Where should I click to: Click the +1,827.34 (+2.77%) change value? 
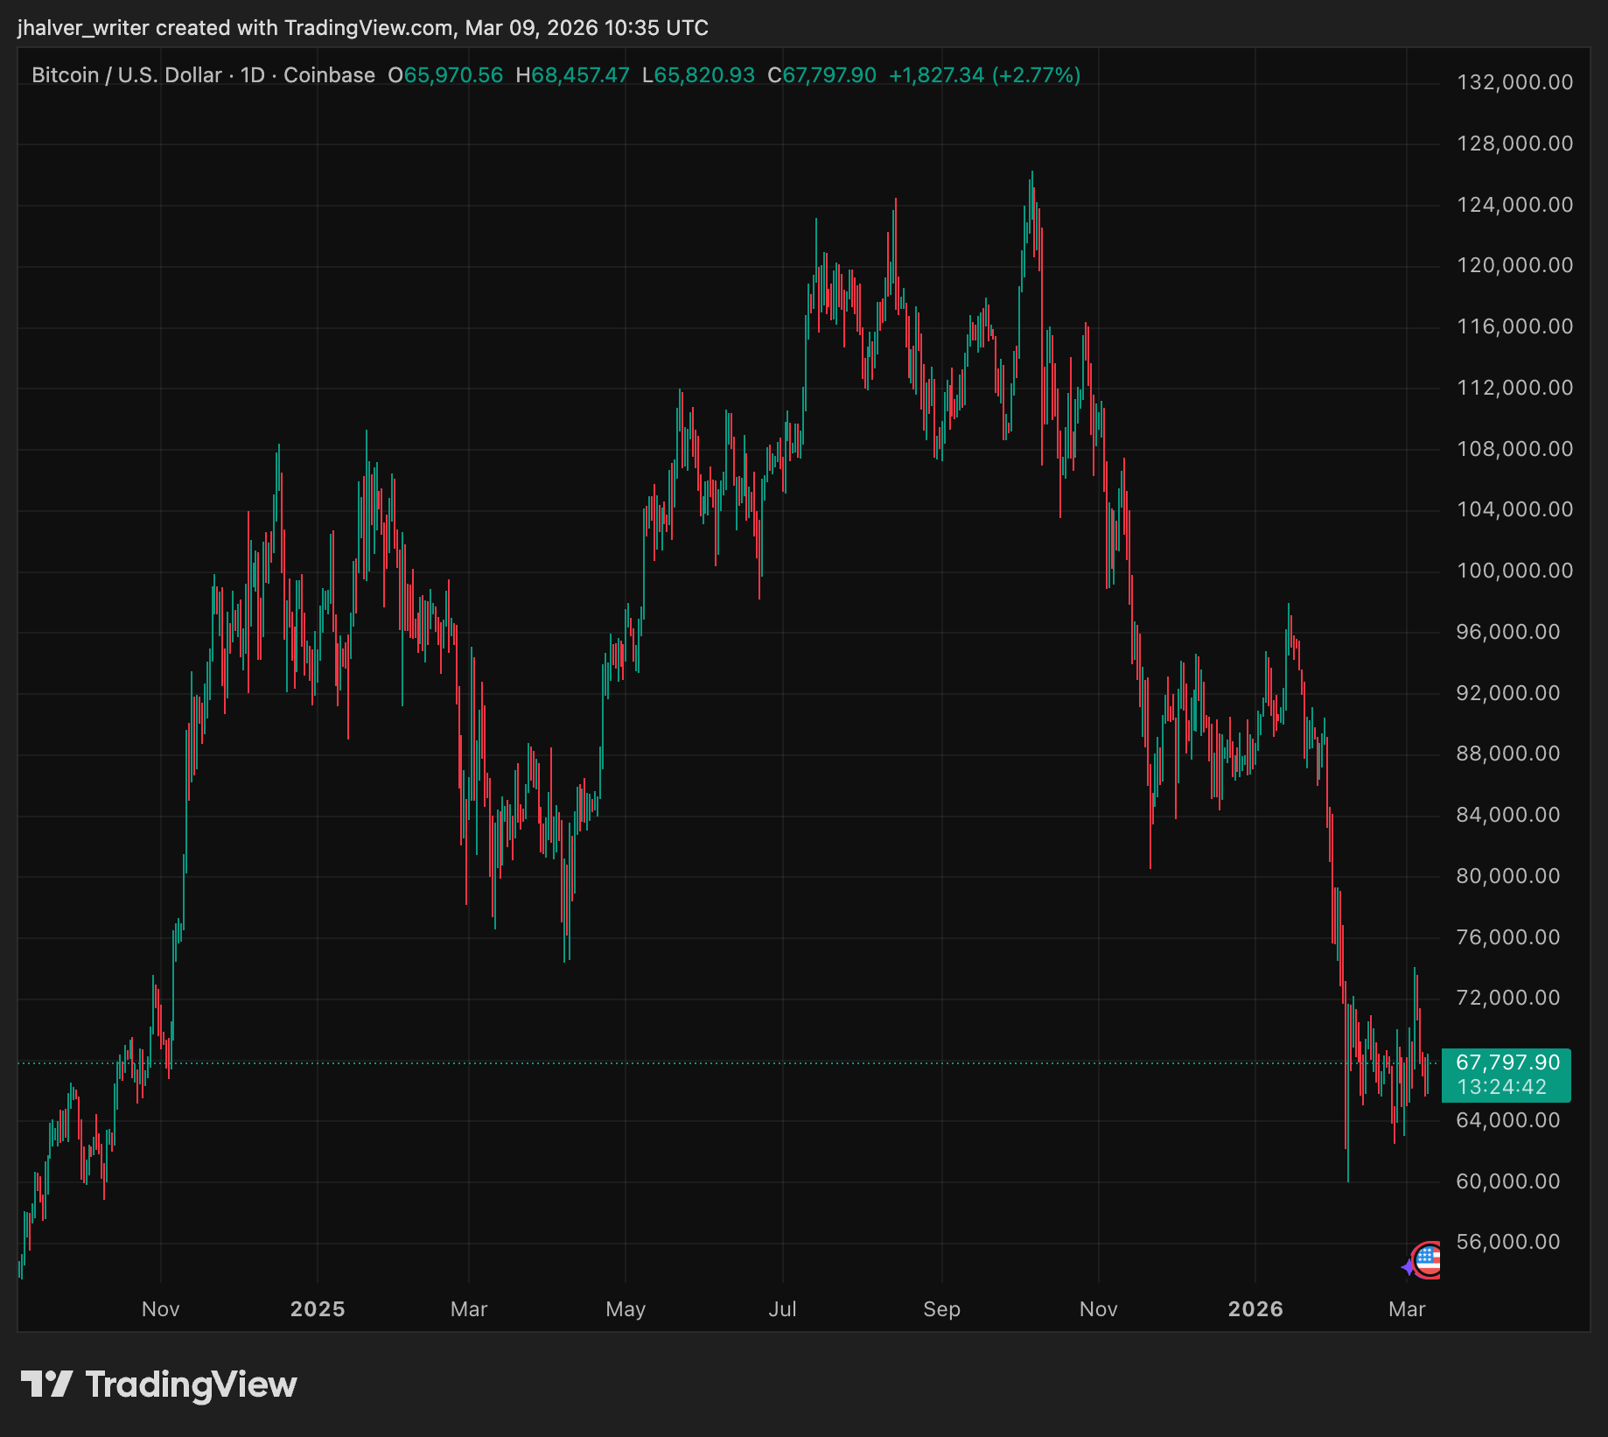pyautogui.click(x=984, y=75)
